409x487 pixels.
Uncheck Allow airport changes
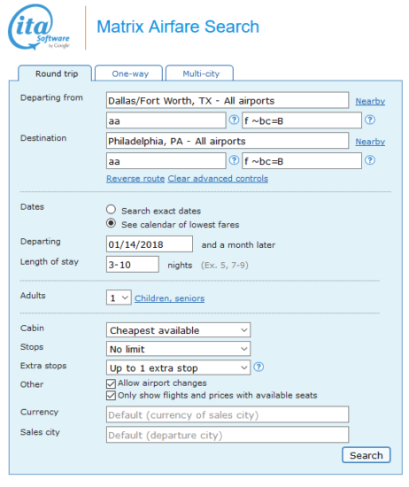111,383
